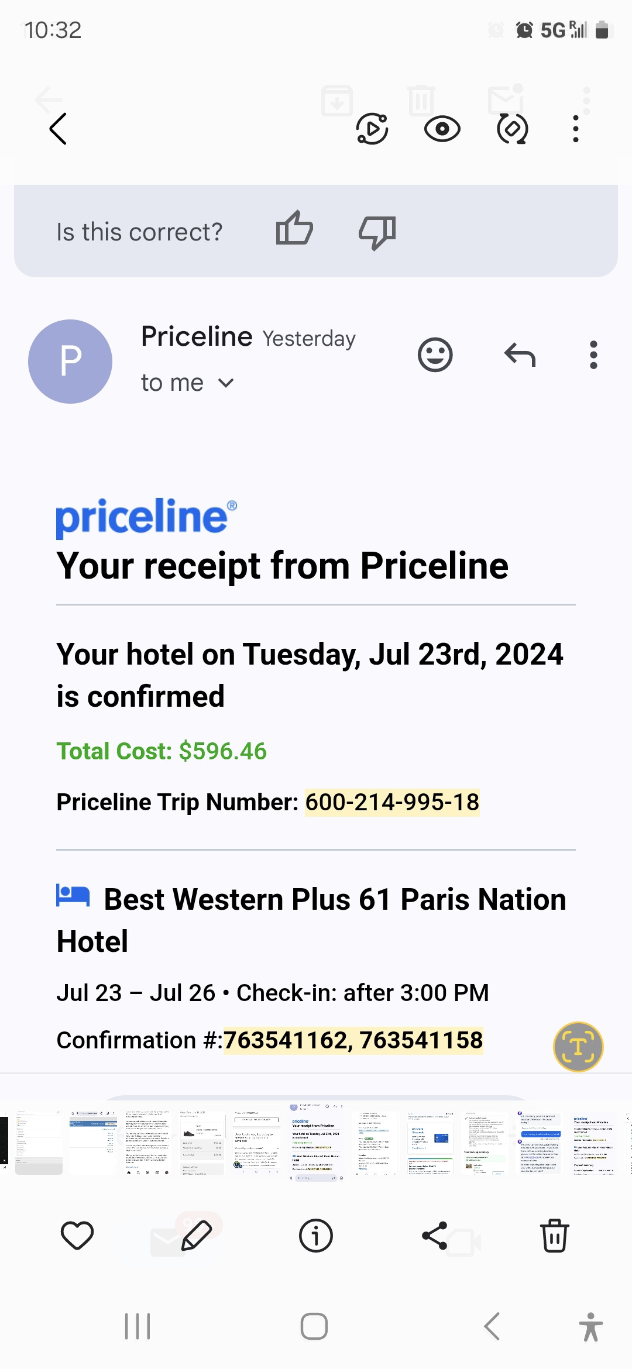Image resolution: width=632 pixels, height=1369 pixels.
Task: Expand the 'to me' recipient details
Action: coord(225,383)
